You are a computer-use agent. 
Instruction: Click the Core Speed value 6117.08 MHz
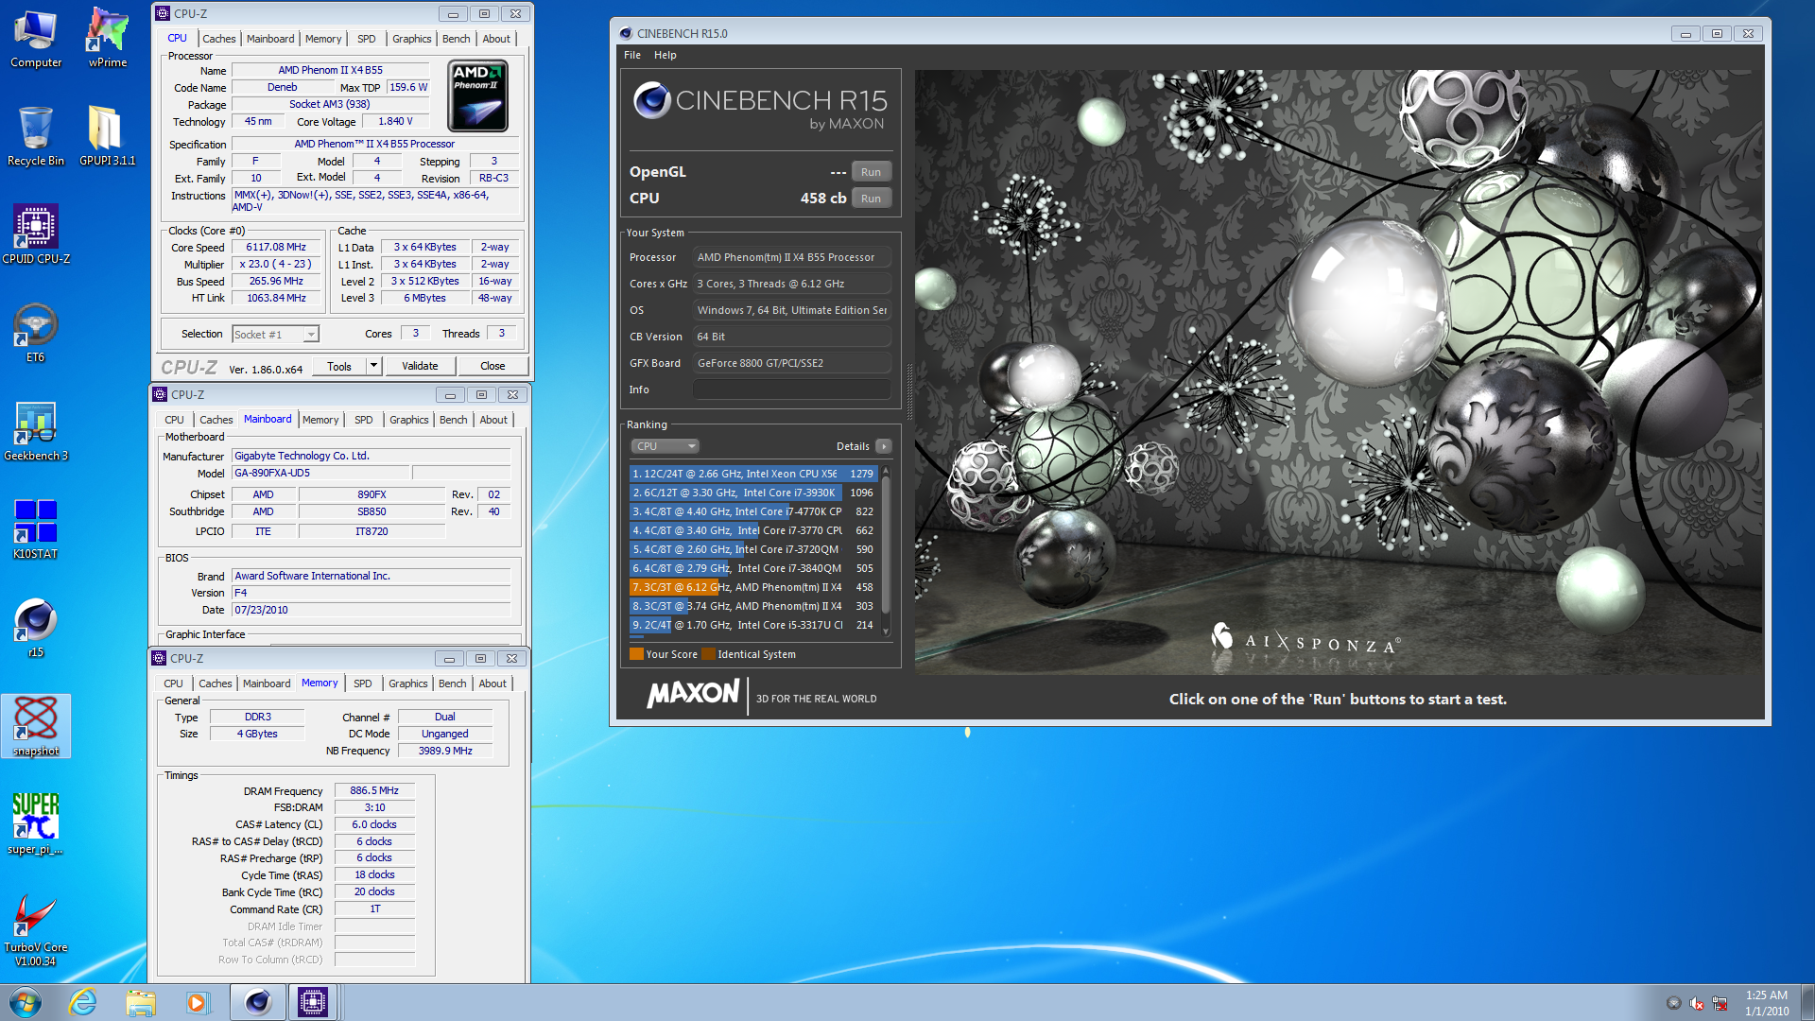pyautogui.click(x=276, y=247)
